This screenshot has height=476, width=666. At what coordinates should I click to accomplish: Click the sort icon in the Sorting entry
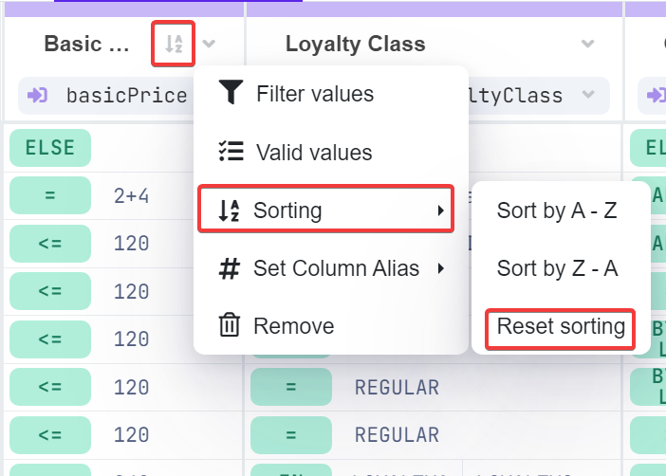click(228, 211)
